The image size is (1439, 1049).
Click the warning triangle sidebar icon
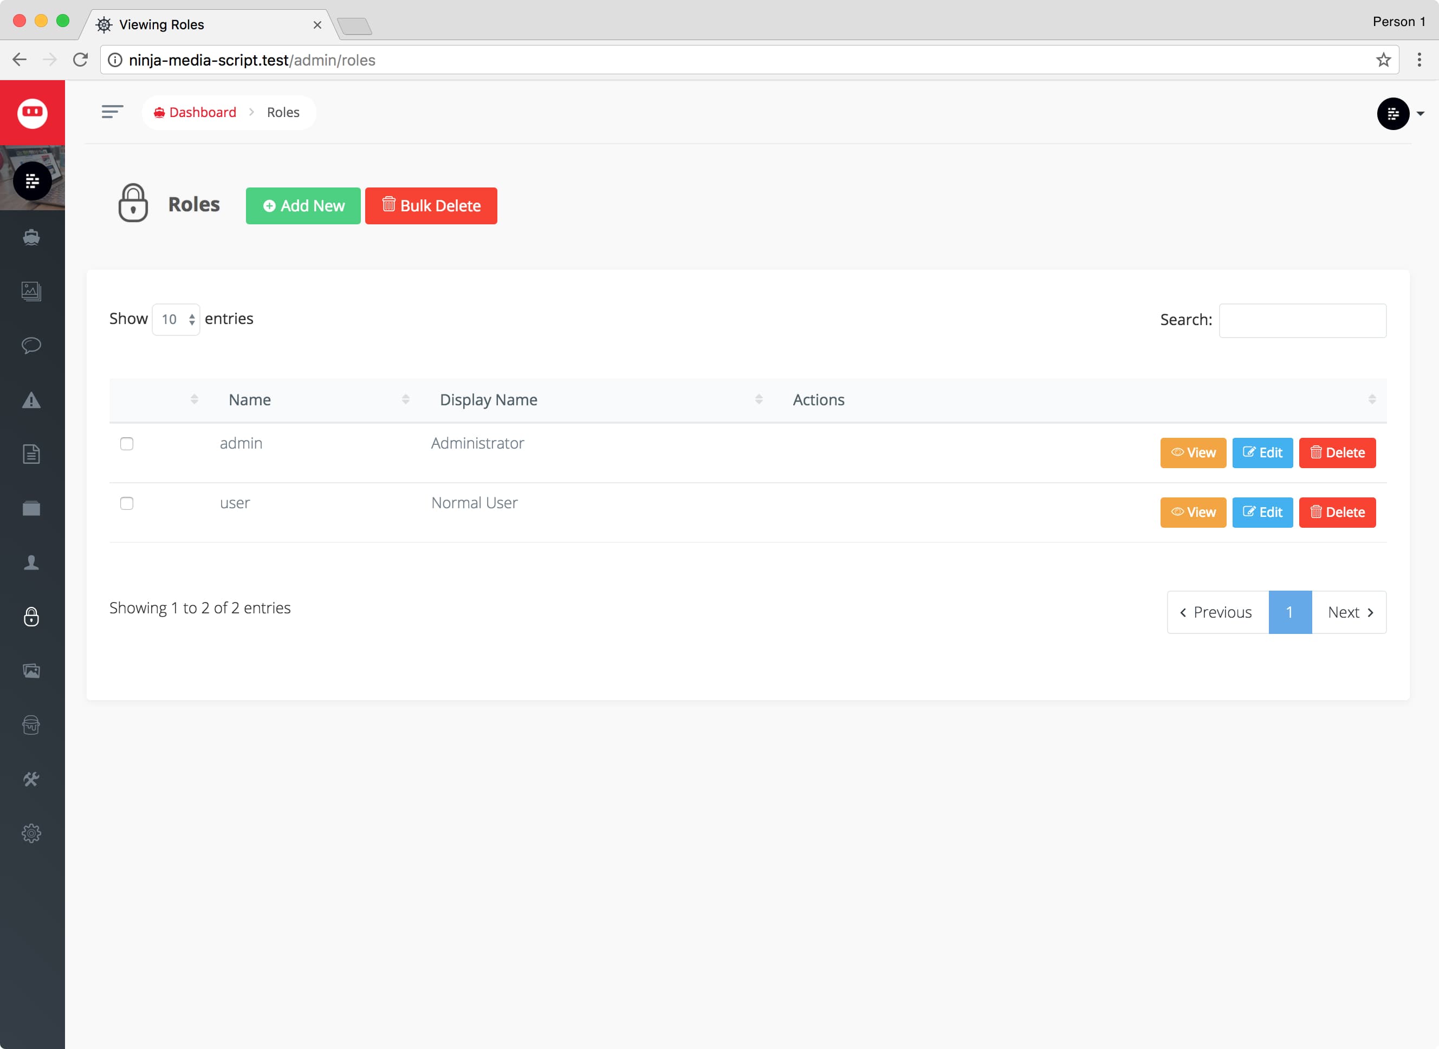click(31, 400)
